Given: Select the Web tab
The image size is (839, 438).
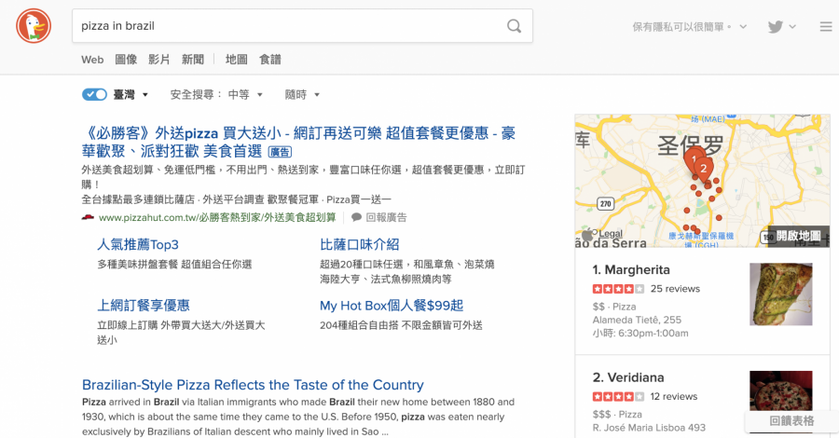Looking at the screenshot, I should [x=92, y=60].
